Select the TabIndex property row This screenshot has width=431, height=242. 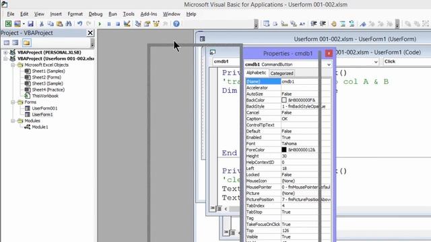coord(288,206)
